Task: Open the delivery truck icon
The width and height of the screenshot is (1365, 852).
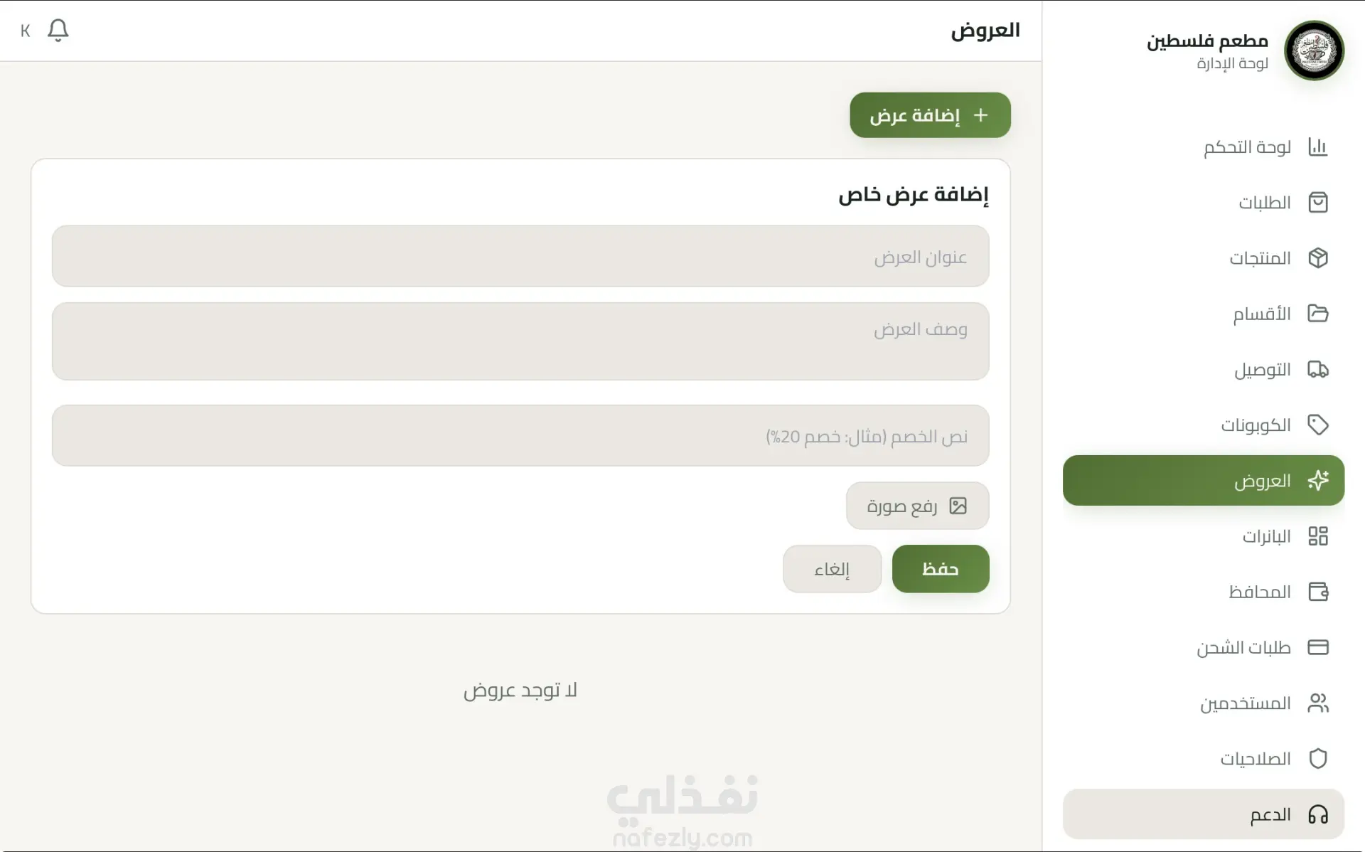Action: [1317, 370]
